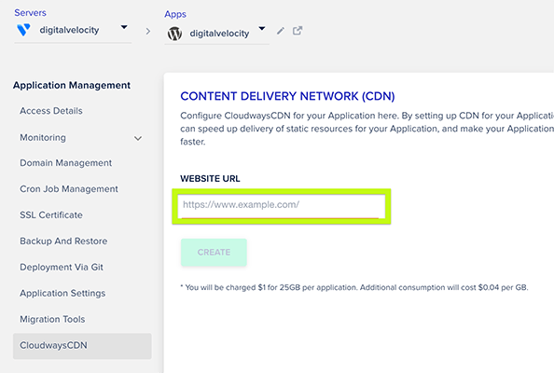Viewport: 554px width, 373px height.
Task: Click the $1 for 25GB pricing note
Action: click(354, 287)
